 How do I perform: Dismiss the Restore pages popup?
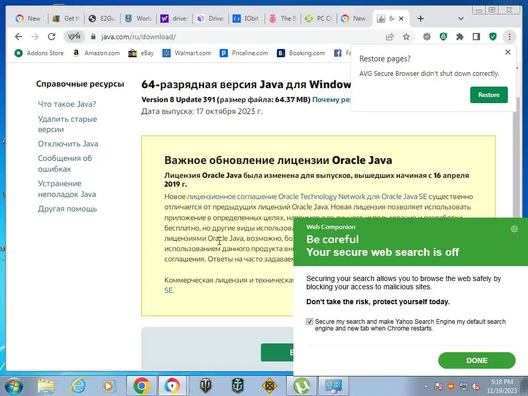tap(508, 52)
